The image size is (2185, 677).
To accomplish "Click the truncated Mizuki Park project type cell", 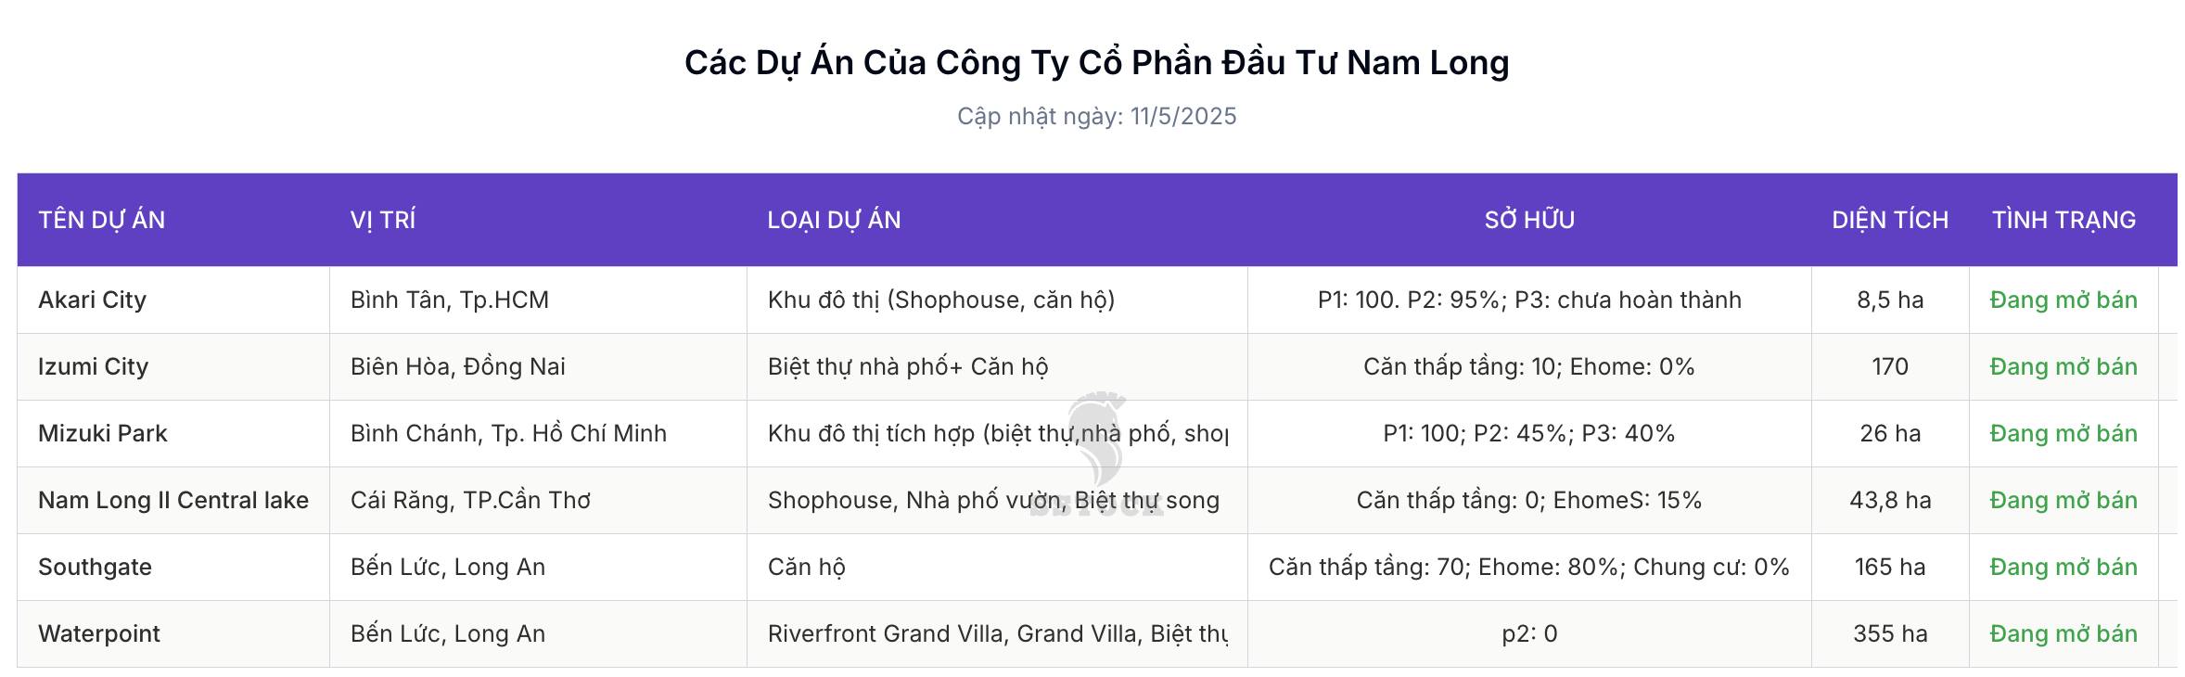I will tap(997, 433).
